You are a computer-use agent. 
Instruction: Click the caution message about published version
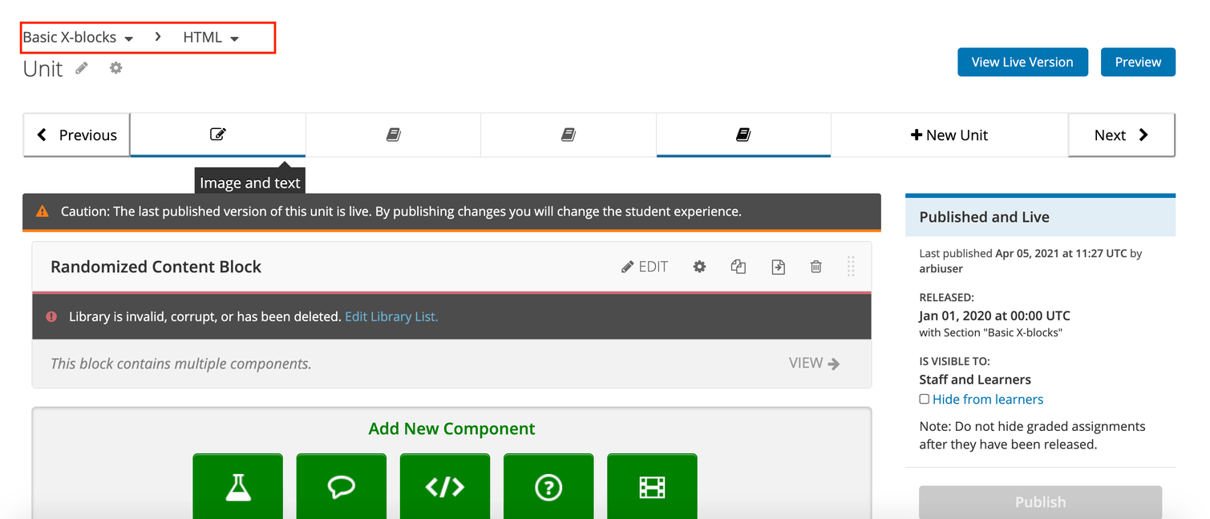401,211
